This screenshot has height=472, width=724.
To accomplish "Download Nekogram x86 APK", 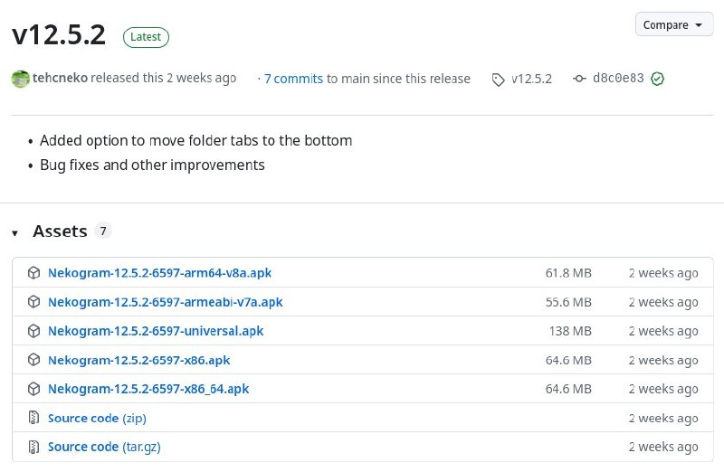I will click(138, 360).
